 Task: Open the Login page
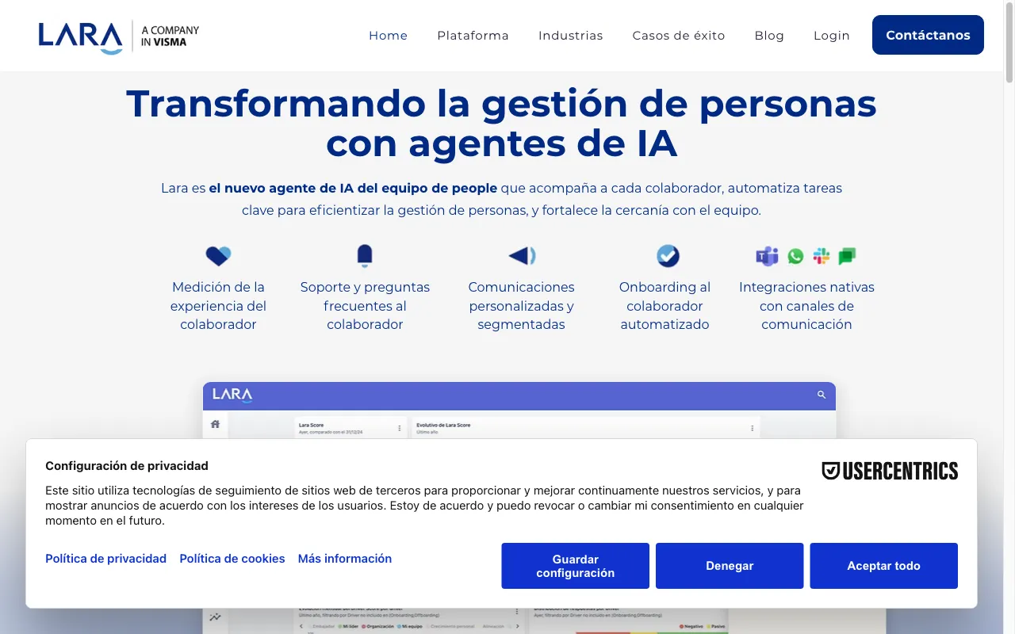[x=832, y=36]
